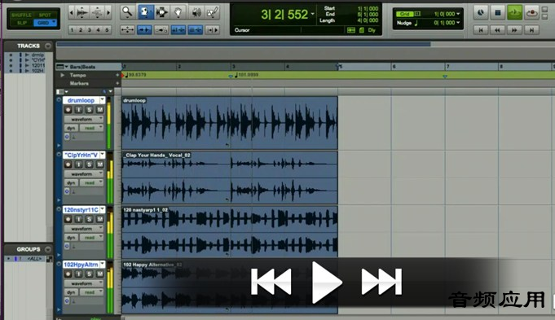Mute the drumloop track
This screenshot has width=555, height=320.
pyautogui.click(x=99, y=110)
